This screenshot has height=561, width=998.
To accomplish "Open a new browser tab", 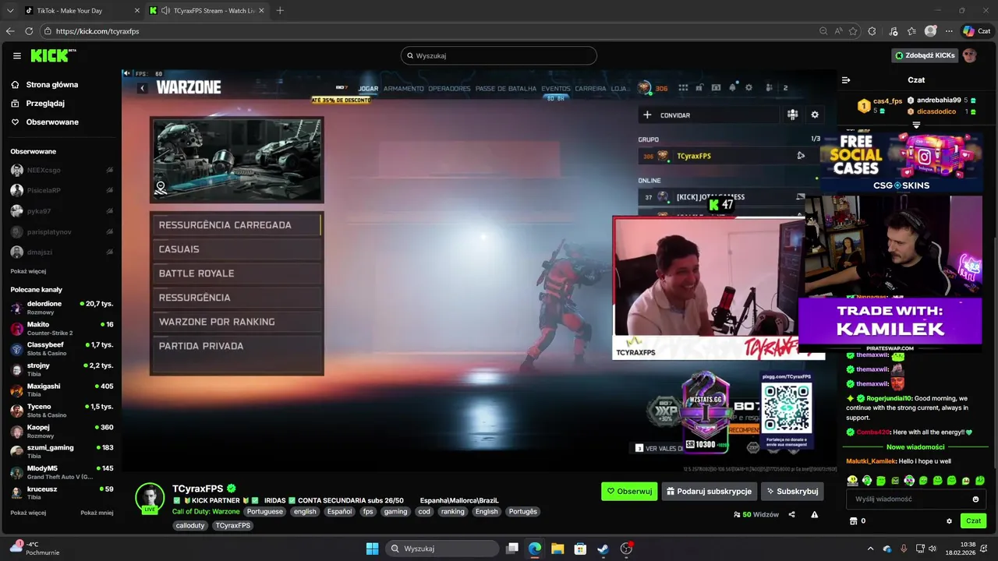I will point(280,10).
